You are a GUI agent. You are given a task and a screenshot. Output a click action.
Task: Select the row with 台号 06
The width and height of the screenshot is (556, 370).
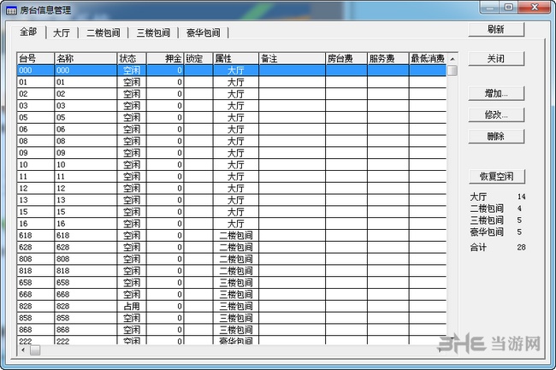[x=232, y=129]
